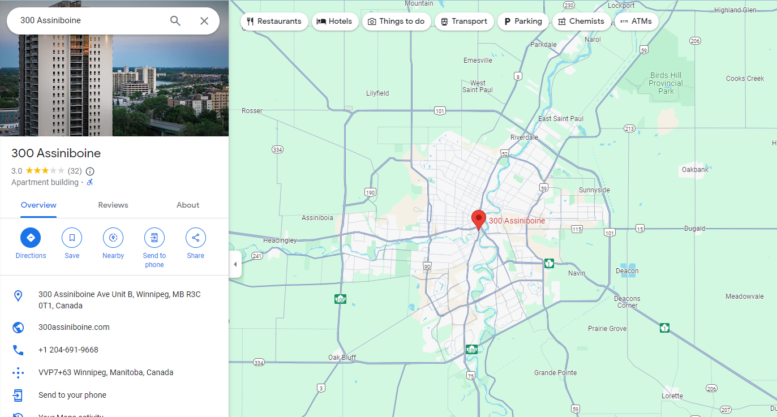Clear the search with X icon
This screenshot has height=417, width=777.
point(204,21)
